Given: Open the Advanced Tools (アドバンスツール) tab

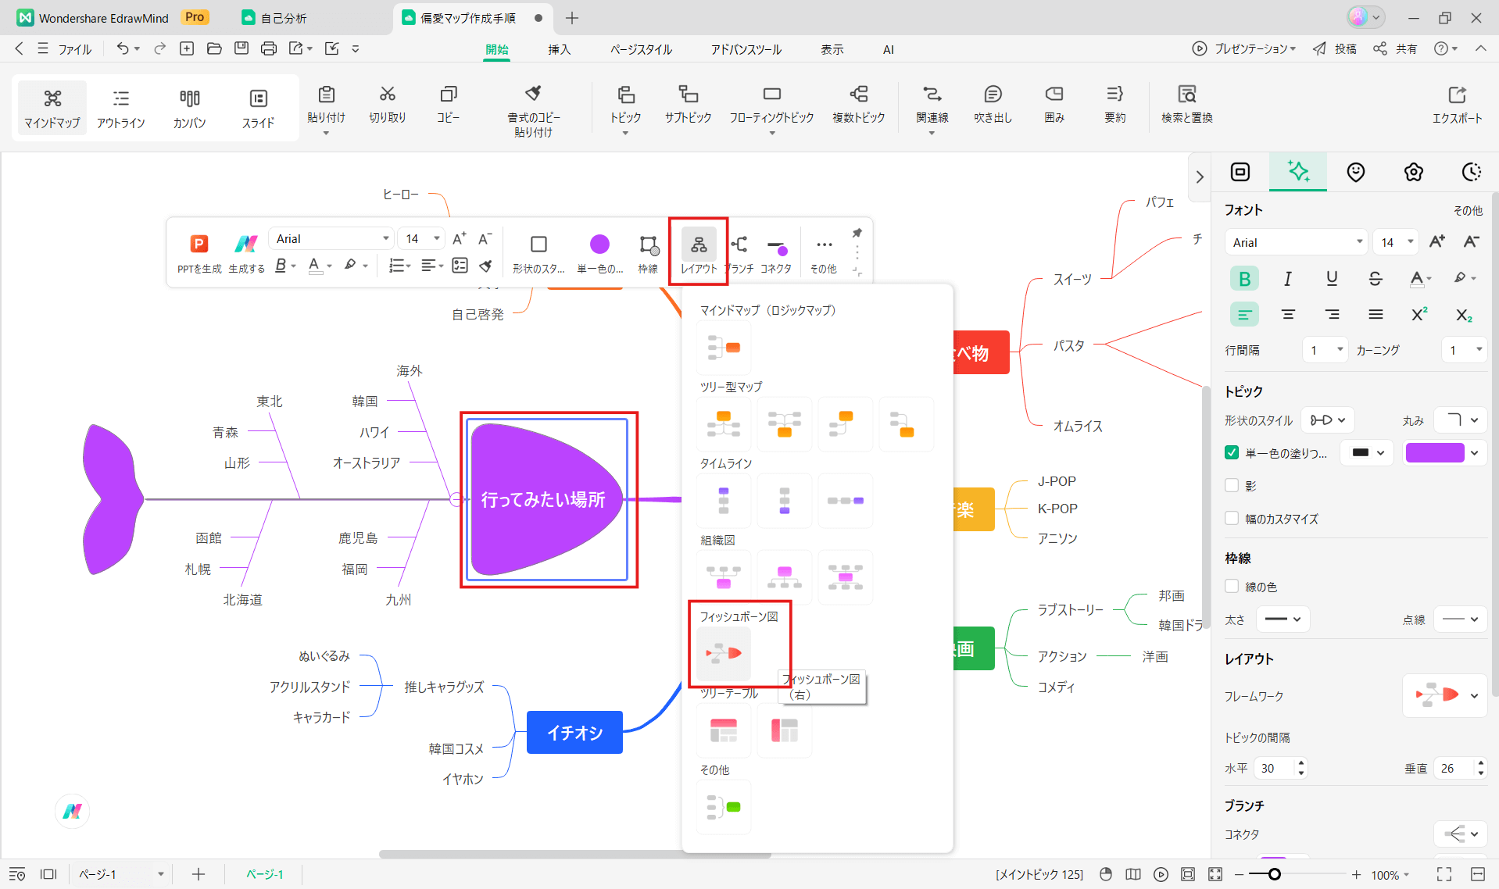Looking at the screenshot, I should [x=746, y=49].
